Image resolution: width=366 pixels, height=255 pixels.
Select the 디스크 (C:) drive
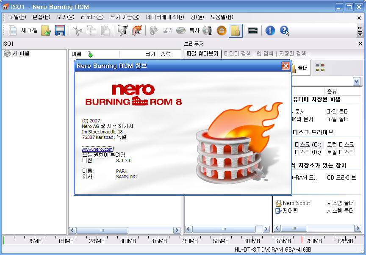[x=308, y=144]
